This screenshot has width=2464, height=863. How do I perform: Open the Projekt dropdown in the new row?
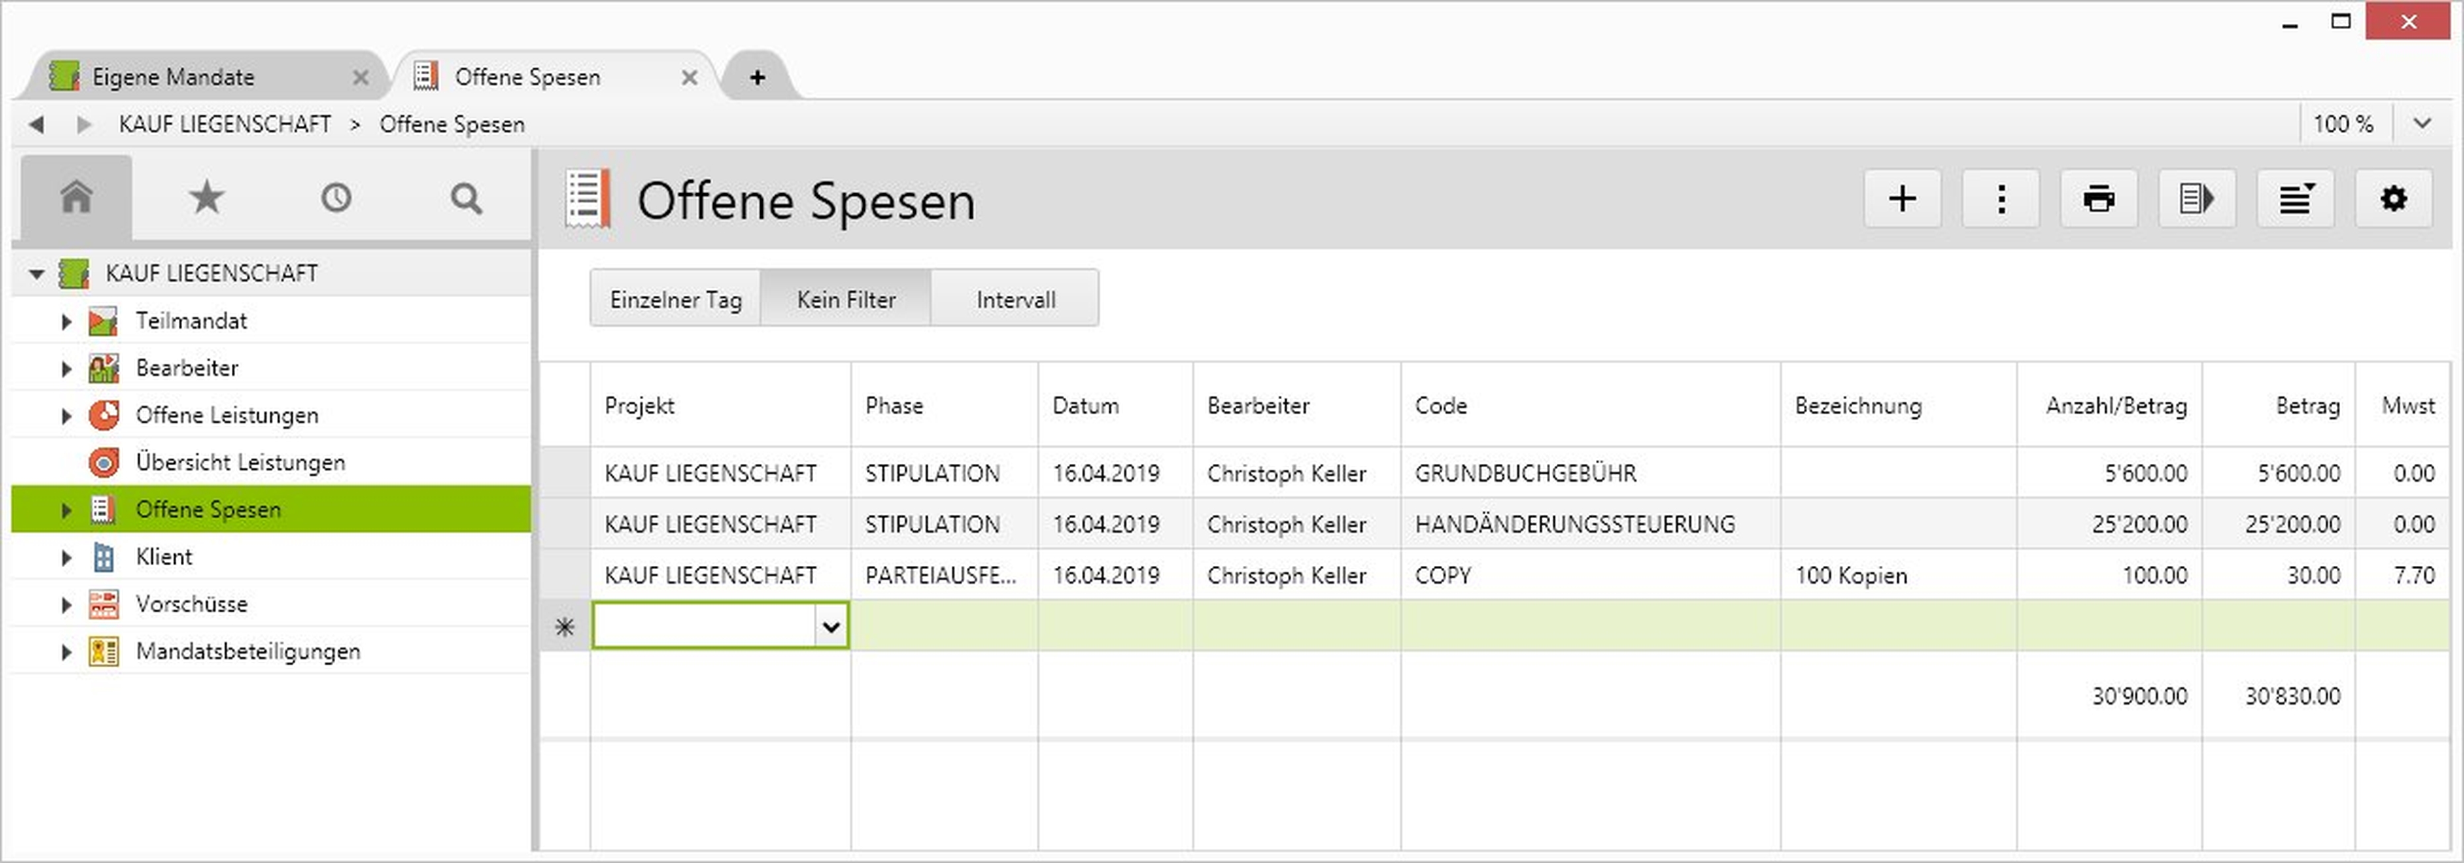tap(830, 627)
